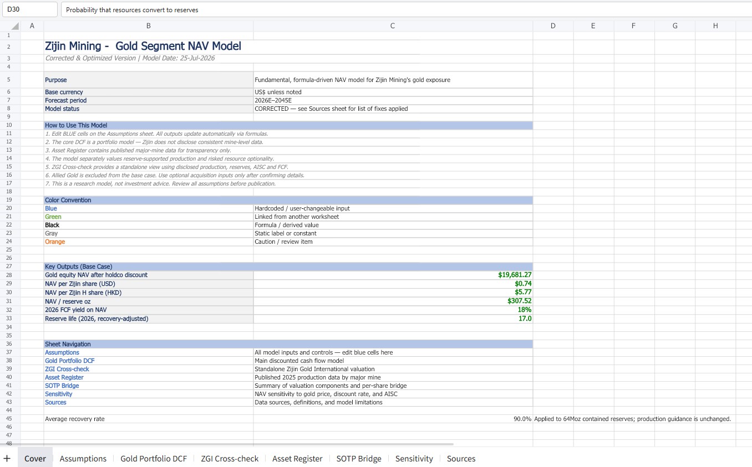This screenshot has height=467, width=752.
Task: Select the "Caution / review item" cell
Action: coord(393,242)
